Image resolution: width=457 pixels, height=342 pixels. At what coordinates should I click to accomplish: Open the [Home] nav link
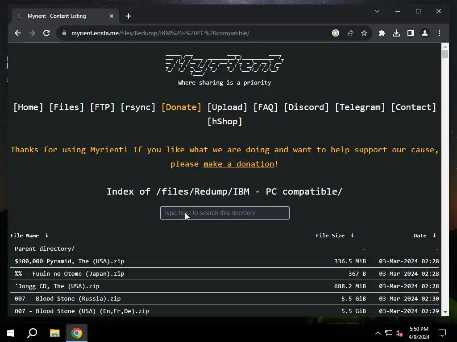(28, 107)
